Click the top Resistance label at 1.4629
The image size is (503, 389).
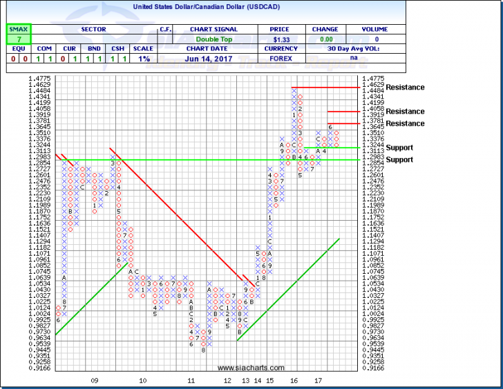pyautogui.click(x=405, y=88)
